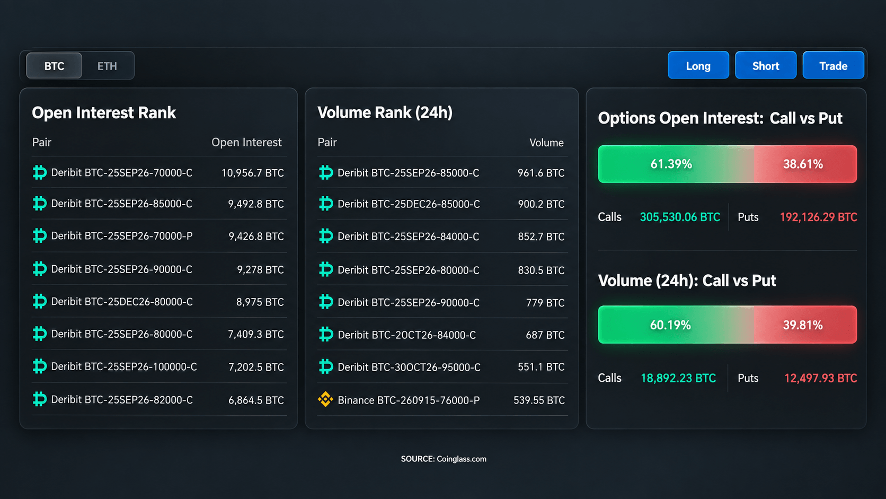Click Deribit icon beside BTC-25SEP26-100000-C row

tap(40, 366)
